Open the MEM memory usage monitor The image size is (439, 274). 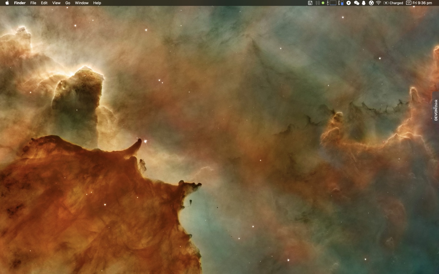click(x=341, y=3)
